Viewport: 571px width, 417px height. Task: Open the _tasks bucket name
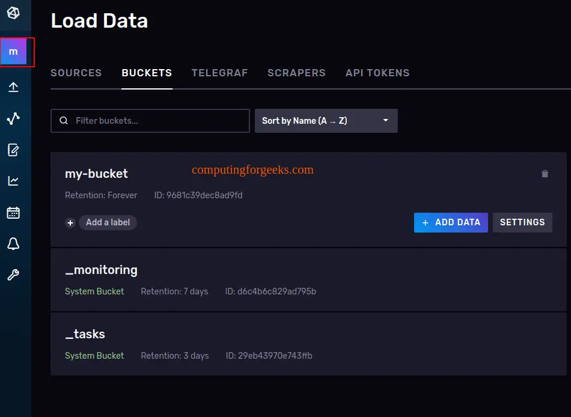85,334
